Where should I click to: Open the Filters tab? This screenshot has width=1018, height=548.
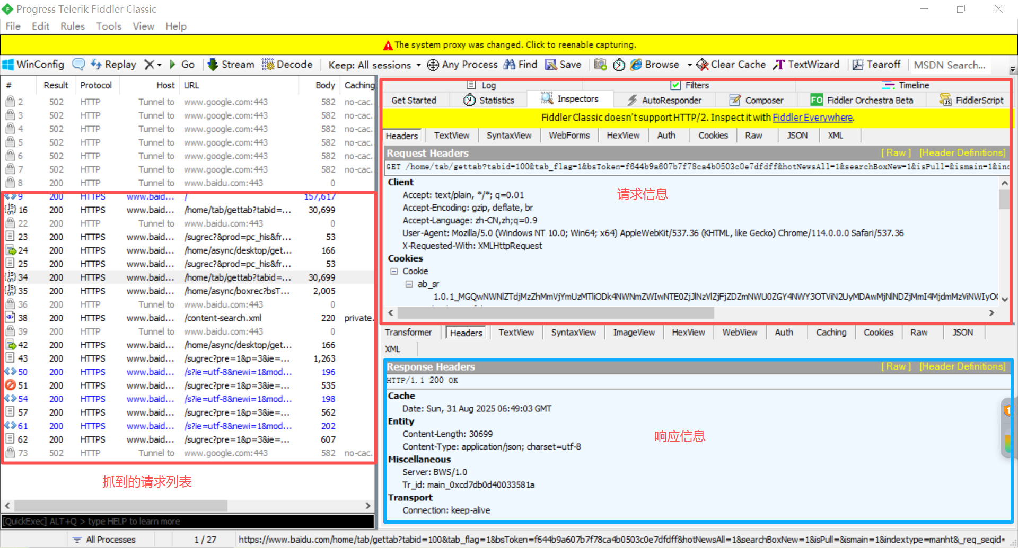(690, 85)
